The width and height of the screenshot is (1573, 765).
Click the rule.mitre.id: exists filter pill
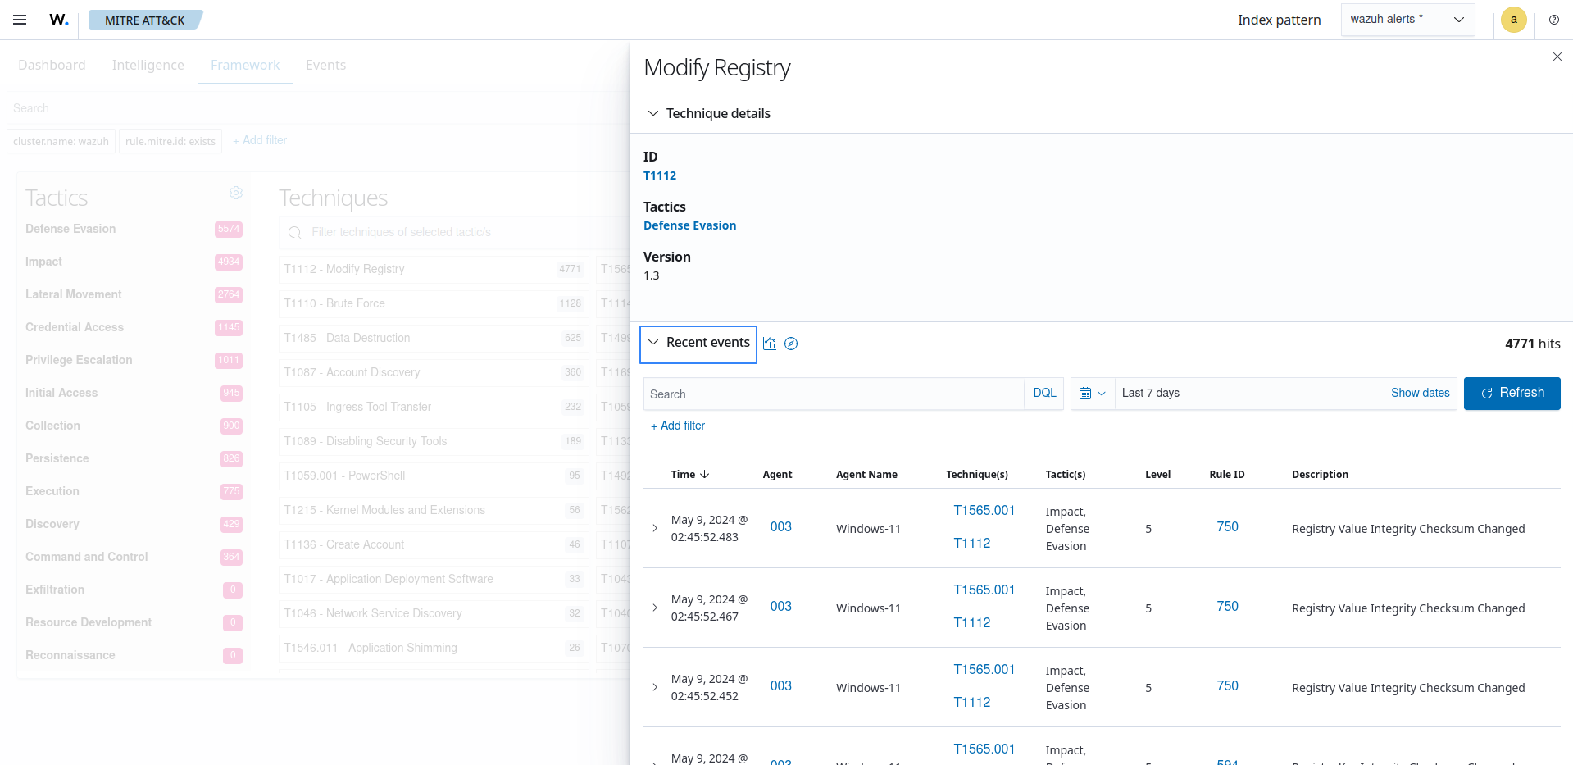170,141
